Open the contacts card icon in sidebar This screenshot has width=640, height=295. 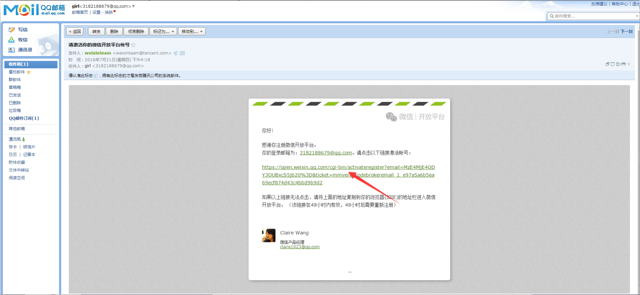tap(12, 50)
